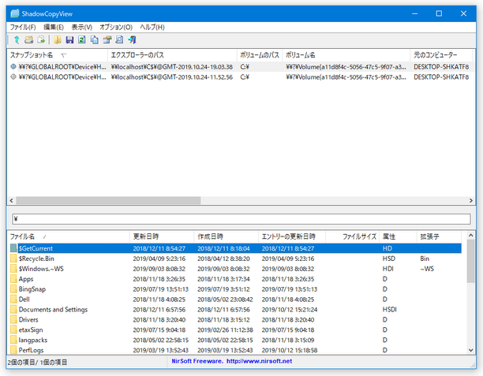Screen dimensions: 483x376
Task: Click the etaxSign folder icon
Action: pos(13,329)
